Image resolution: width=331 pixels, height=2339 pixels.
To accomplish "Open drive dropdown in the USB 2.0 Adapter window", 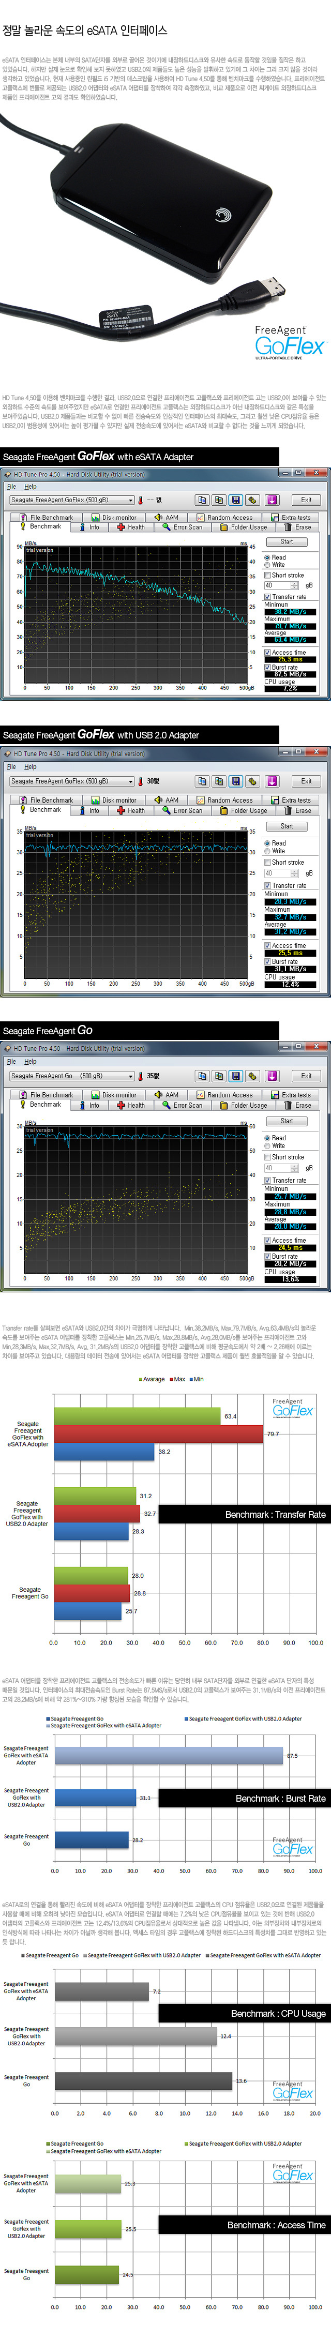I will point(72,782).
